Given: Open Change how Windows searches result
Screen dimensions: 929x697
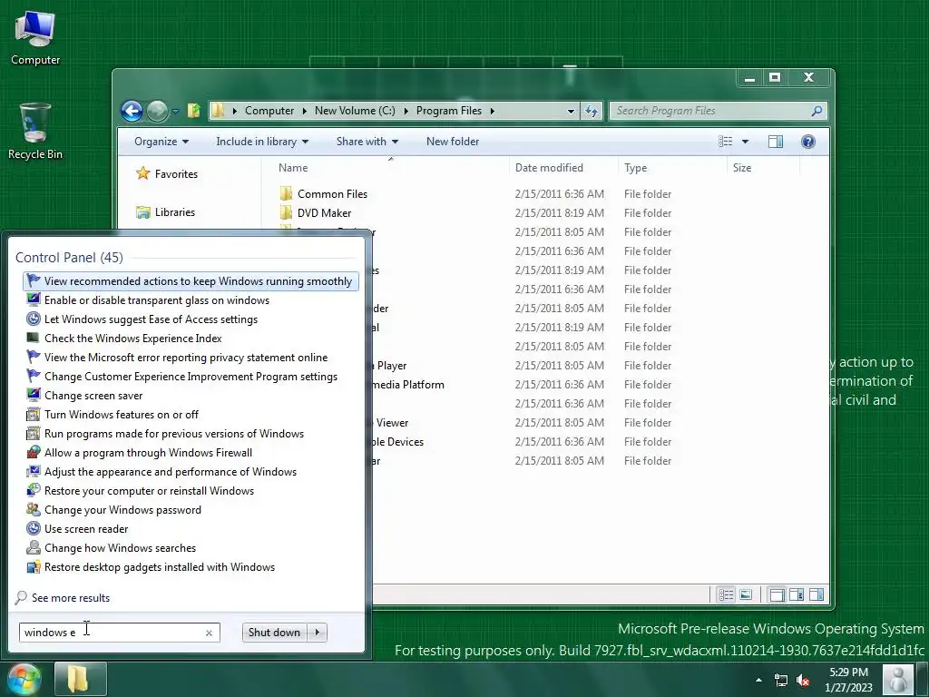Looking at the screenshot, I should click(x=112, y=547).
